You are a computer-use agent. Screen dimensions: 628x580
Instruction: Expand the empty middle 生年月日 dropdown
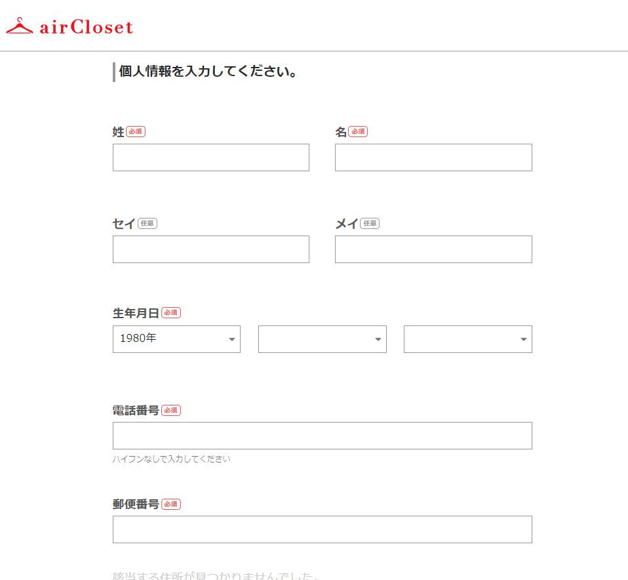tap(322, 339)
